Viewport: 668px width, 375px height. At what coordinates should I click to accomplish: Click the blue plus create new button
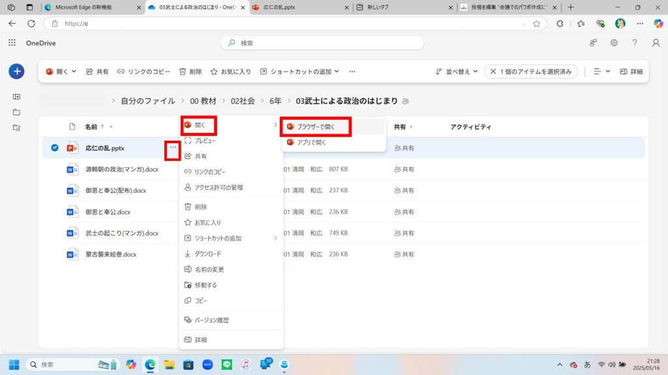(x=16, y=72)
